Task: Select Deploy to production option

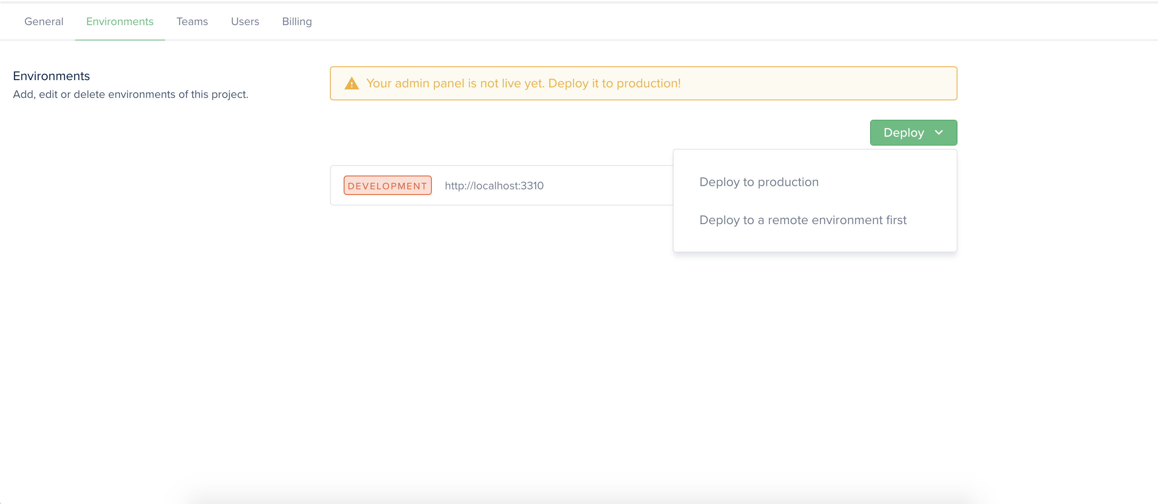Action: [759, 182]
